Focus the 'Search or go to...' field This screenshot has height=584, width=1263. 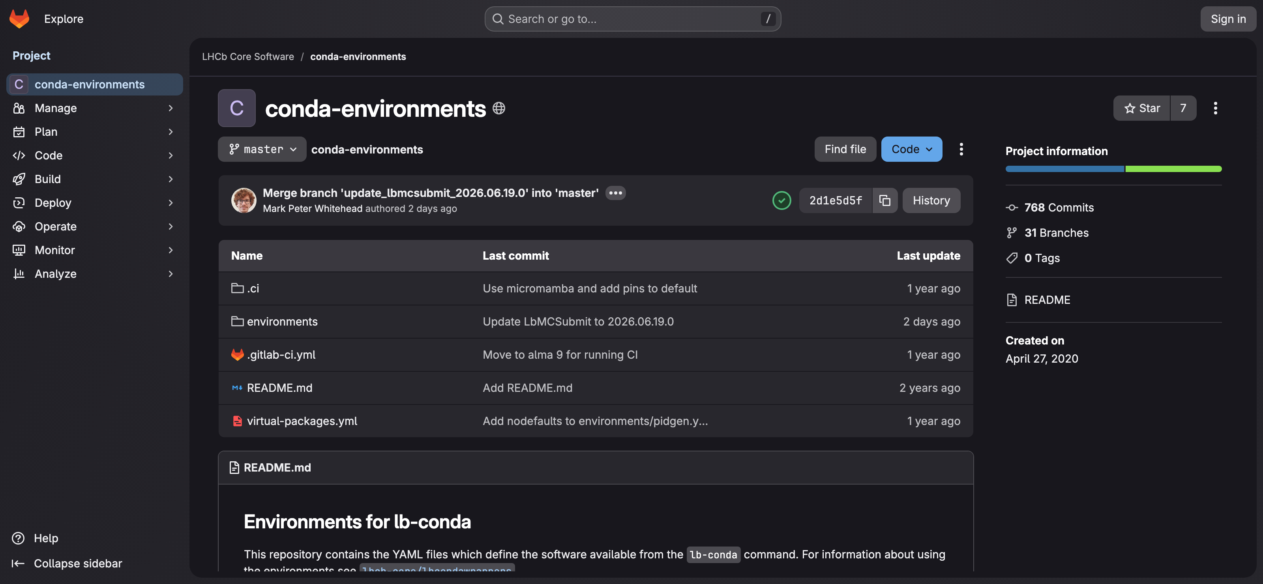coord(632,19)
